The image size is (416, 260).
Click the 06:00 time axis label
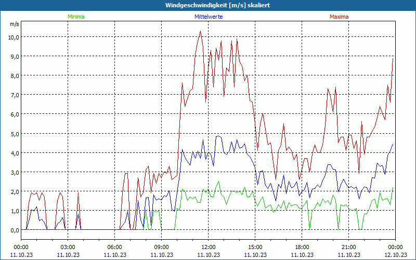pyautogui.click(x=114, y=248)
